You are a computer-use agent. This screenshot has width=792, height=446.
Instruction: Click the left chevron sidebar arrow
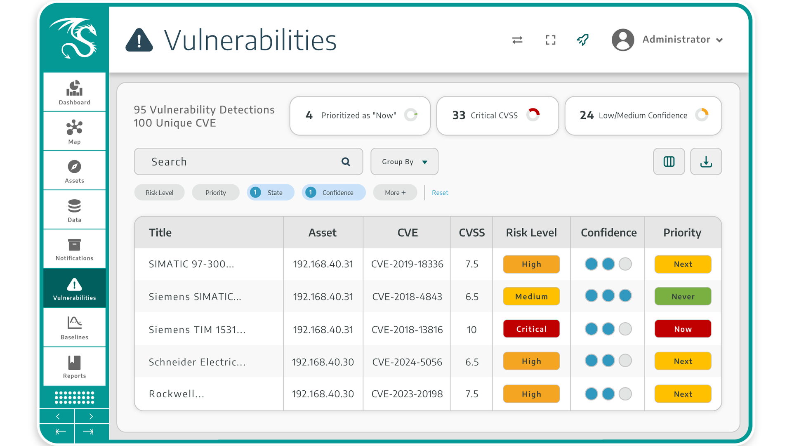(x=58, y=416)
